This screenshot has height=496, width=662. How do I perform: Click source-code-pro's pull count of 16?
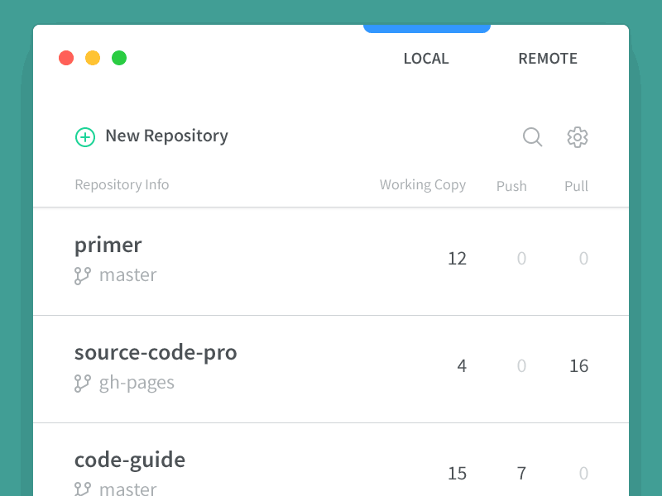[x=578, y=366]
